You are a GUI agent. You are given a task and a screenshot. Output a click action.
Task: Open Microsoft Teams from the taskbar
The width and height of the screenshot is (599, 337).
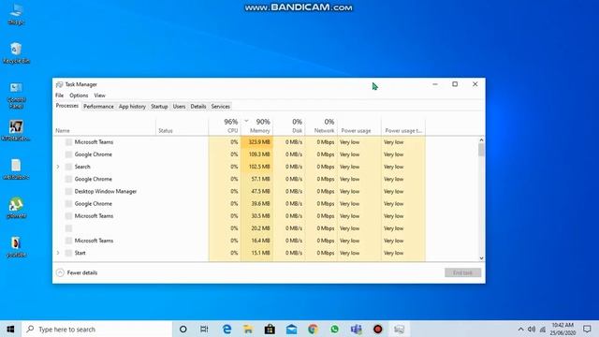[x=356, y=329]
